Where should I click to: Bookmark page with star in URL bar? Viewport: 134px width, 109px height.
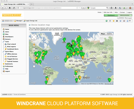[x=77, y=8]
